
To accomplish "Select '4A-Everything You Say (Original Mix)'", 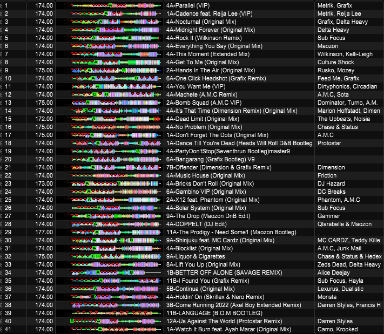I will [214, 46].
